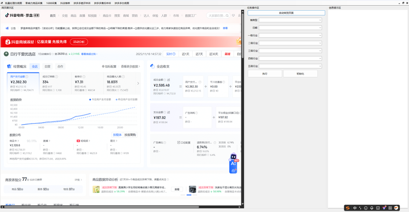Switch data distribution to 按首复购
The width and height of the screenshot is (409, 212).
(130, 135)
